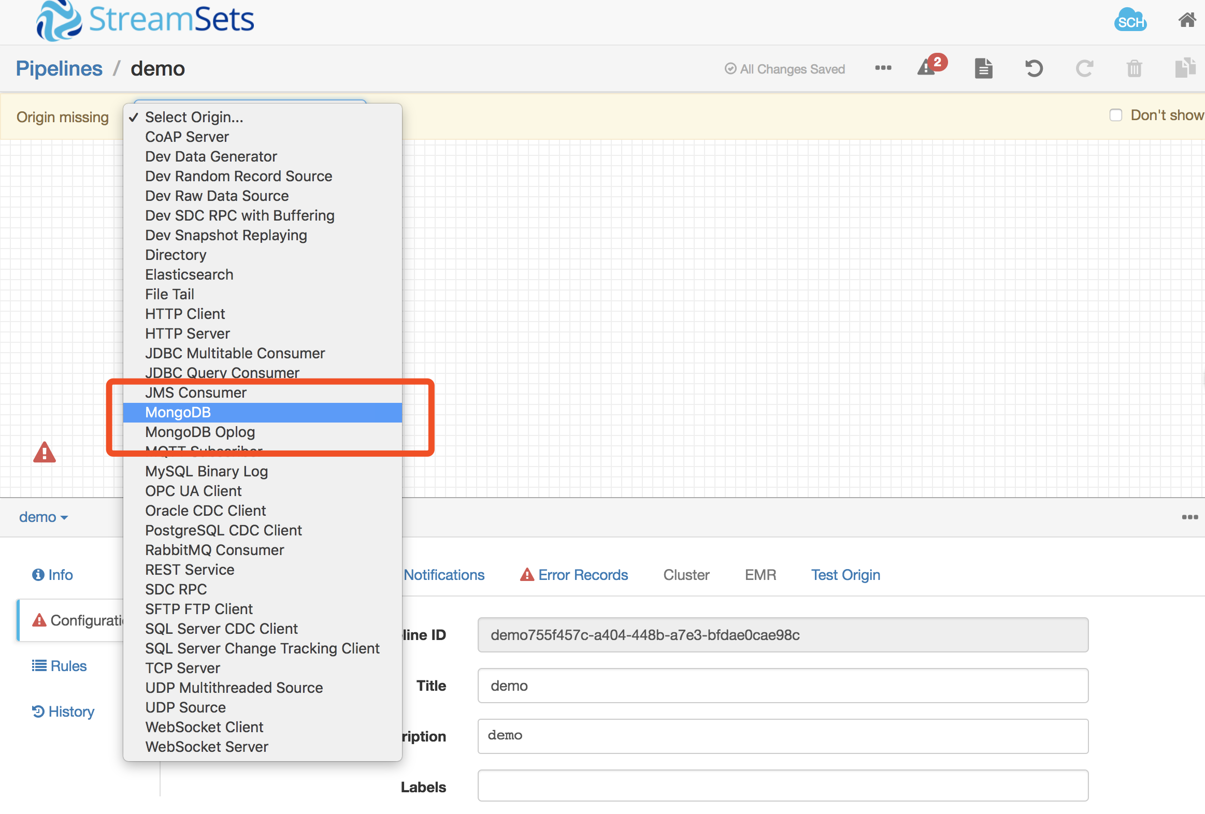
Task: Click the Pipeline ID field
Action: [x=783, y=635]
